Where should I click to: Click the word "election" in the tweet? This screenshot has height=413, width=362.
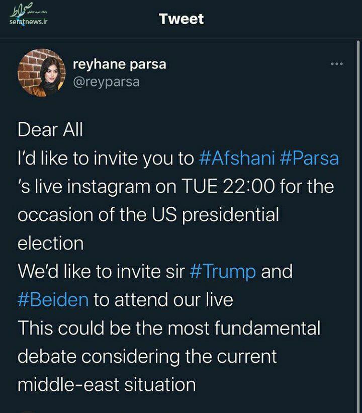(x=50, y=243)
